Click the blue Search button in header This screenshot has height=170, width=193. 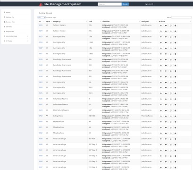pyautogui.click(x=125, y=4)
